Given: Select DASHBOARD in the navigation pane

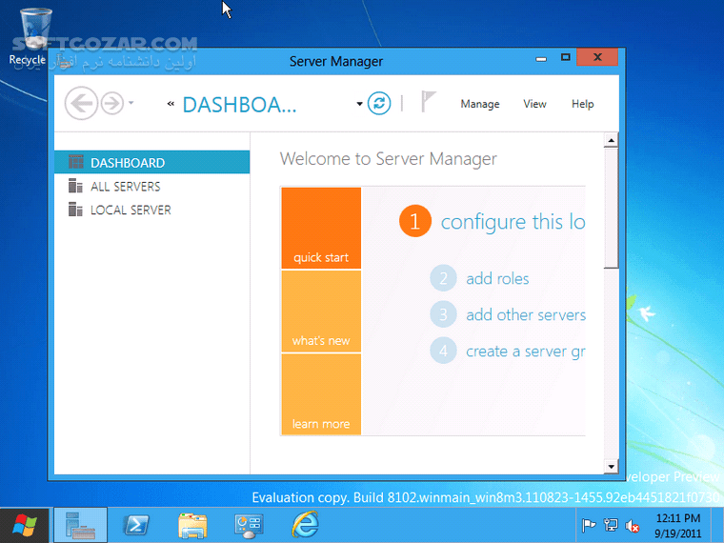Looking at the screenshot, I should pos(151,163).
